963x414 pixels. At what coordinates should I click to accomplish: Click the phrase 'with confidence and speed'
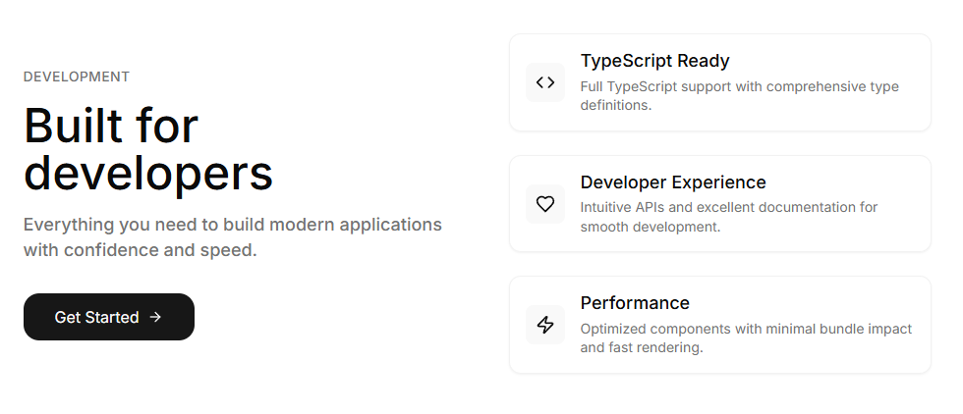point(140,250)
